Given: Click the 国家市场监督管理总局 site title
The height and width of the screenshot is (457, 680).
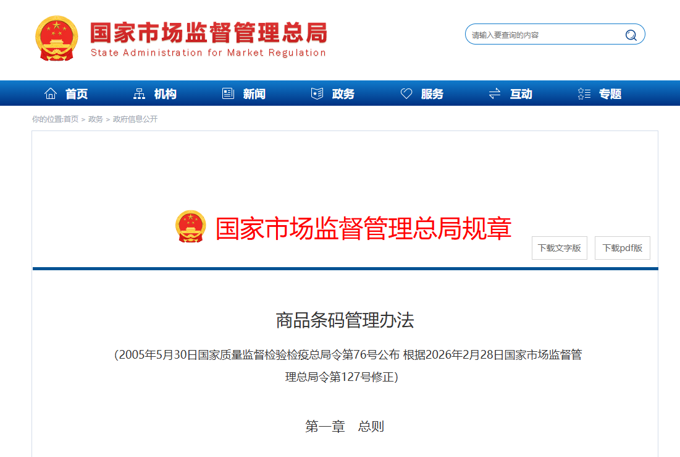Looking at the screenshot, I should coord(209,33).
